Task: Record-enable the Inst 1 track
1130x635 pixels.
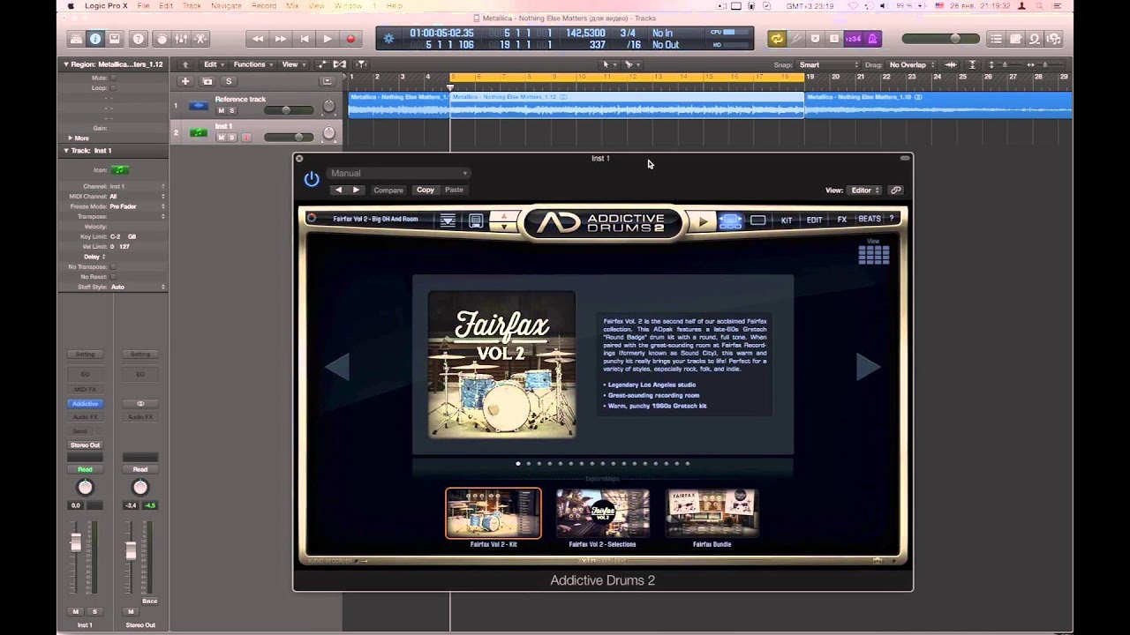Action: [x=246, y=137]
